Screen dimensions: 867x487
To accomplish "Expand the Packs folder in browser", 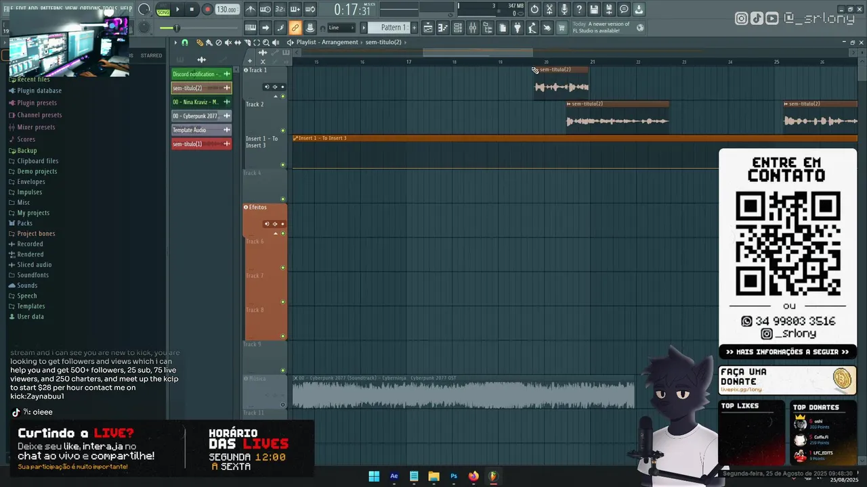I will (20, 223).
